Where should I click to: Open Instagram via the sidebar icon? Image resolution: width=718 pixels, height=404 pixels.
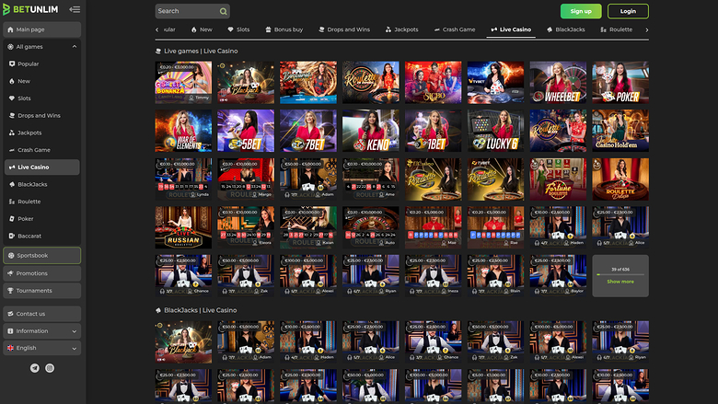tap(50, 368)
